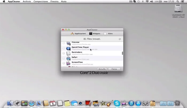Click the mer 17:25 clock
This screenshot has height=108, width=187.
[x=169, y=1]
